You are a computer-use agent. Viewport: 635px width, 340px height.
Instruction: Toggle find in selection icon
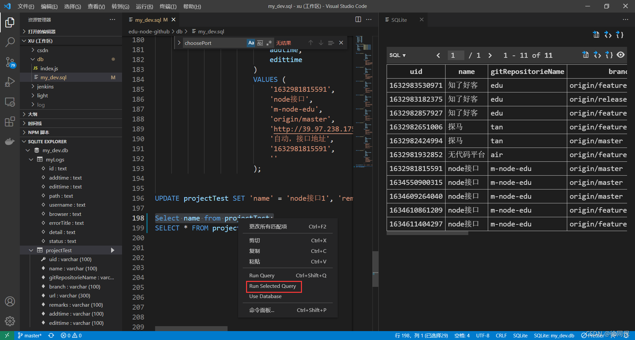coord(331,43)
